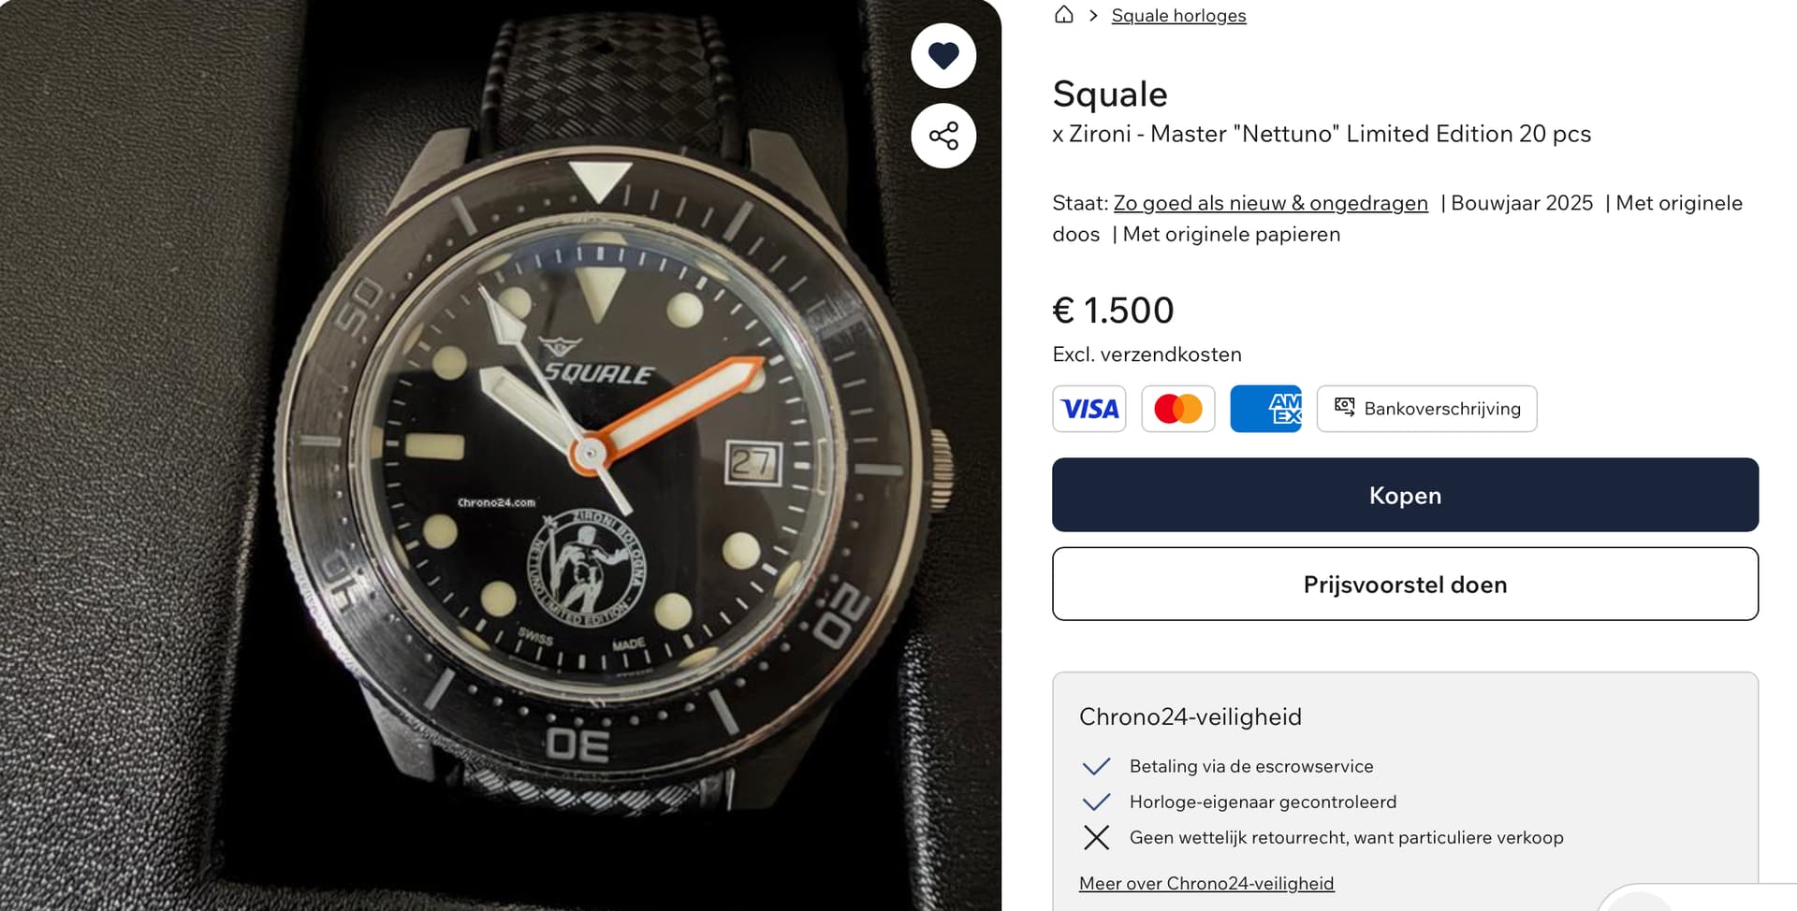
Task: Click the X icon beside Geen wettelijk retourrecht
Action: click(x=1096, y=838)
